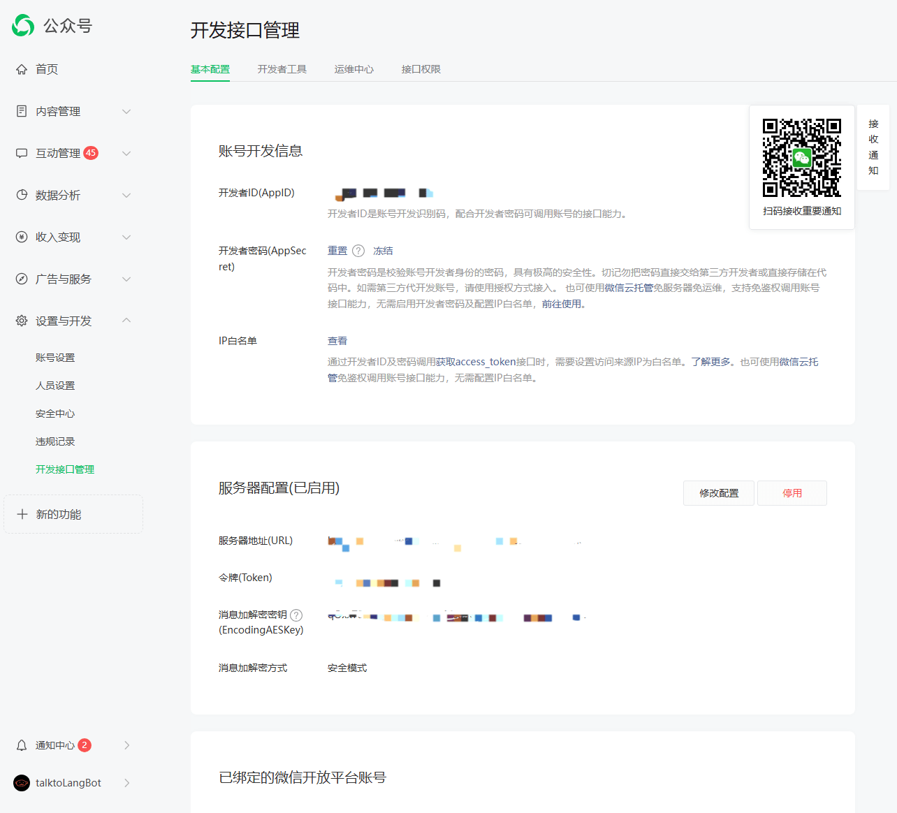897x813 pixels.
Task: Click the 扫码接收重要通知 QR code
Action: click(801, 156)
